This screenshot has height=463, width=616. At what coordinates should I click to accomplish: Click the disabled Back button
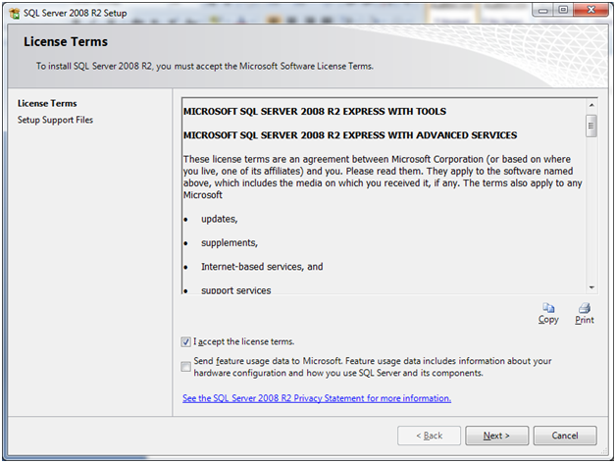coord(429,436)
